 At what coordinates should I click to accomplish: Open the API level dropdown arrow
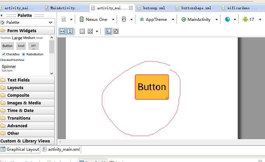[260, 20]
